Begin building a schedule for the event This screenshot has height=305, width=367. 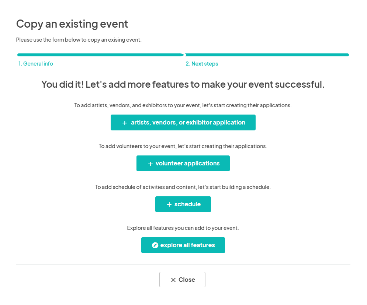(x=183, y=204)
